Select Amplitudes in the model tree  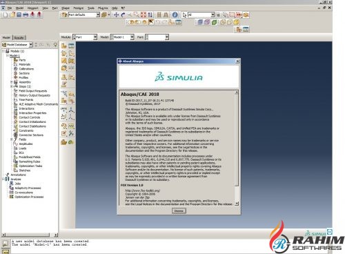click(26, 144)
